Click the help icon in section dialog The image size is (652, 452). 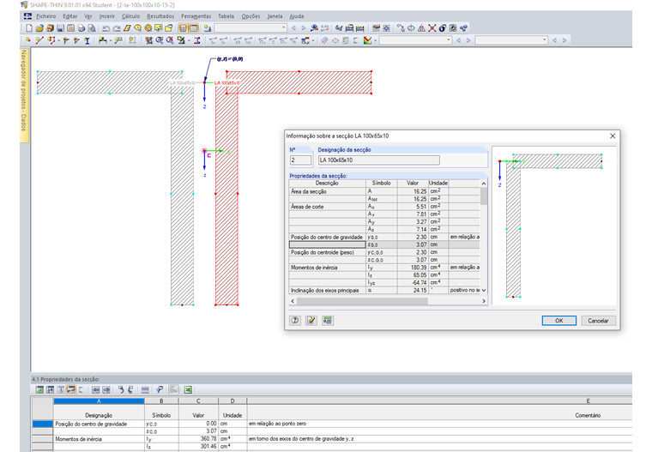[295, 320]
